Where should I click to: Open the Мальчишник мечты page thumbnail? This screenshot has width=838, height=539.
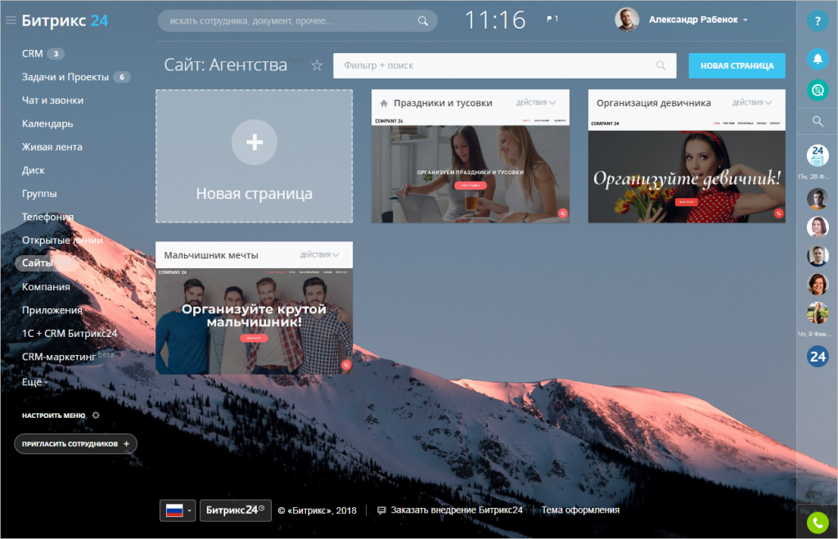pos(254,321)
